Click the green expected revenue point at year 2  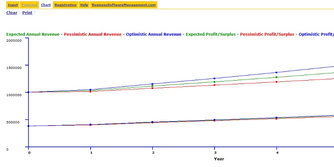[x=152, y=86]
